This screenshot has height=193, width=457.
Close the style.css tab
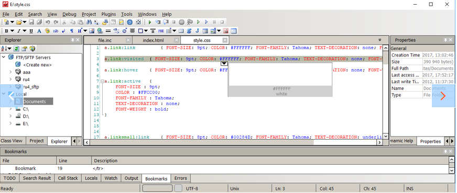coord(225,40)
